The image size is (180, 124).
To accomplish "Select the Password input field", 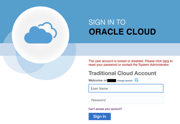I will 126,100.
